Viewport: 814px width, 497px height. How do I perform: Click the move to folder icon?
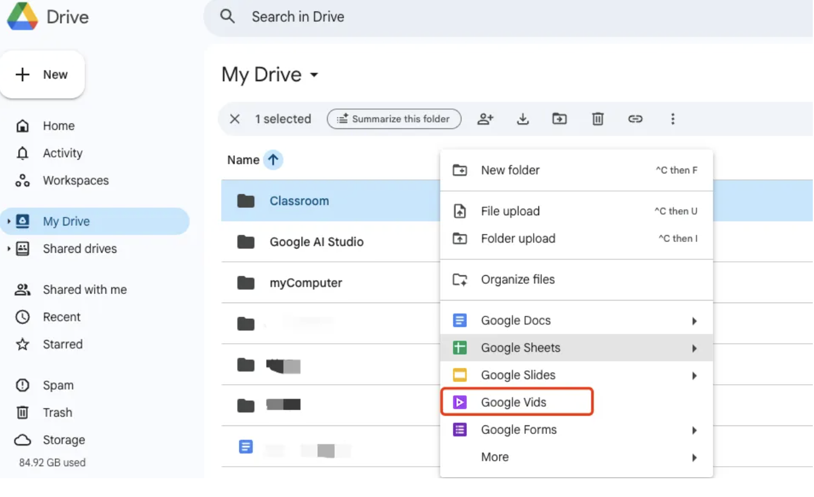pyautogui.click(x=560, y=119)
